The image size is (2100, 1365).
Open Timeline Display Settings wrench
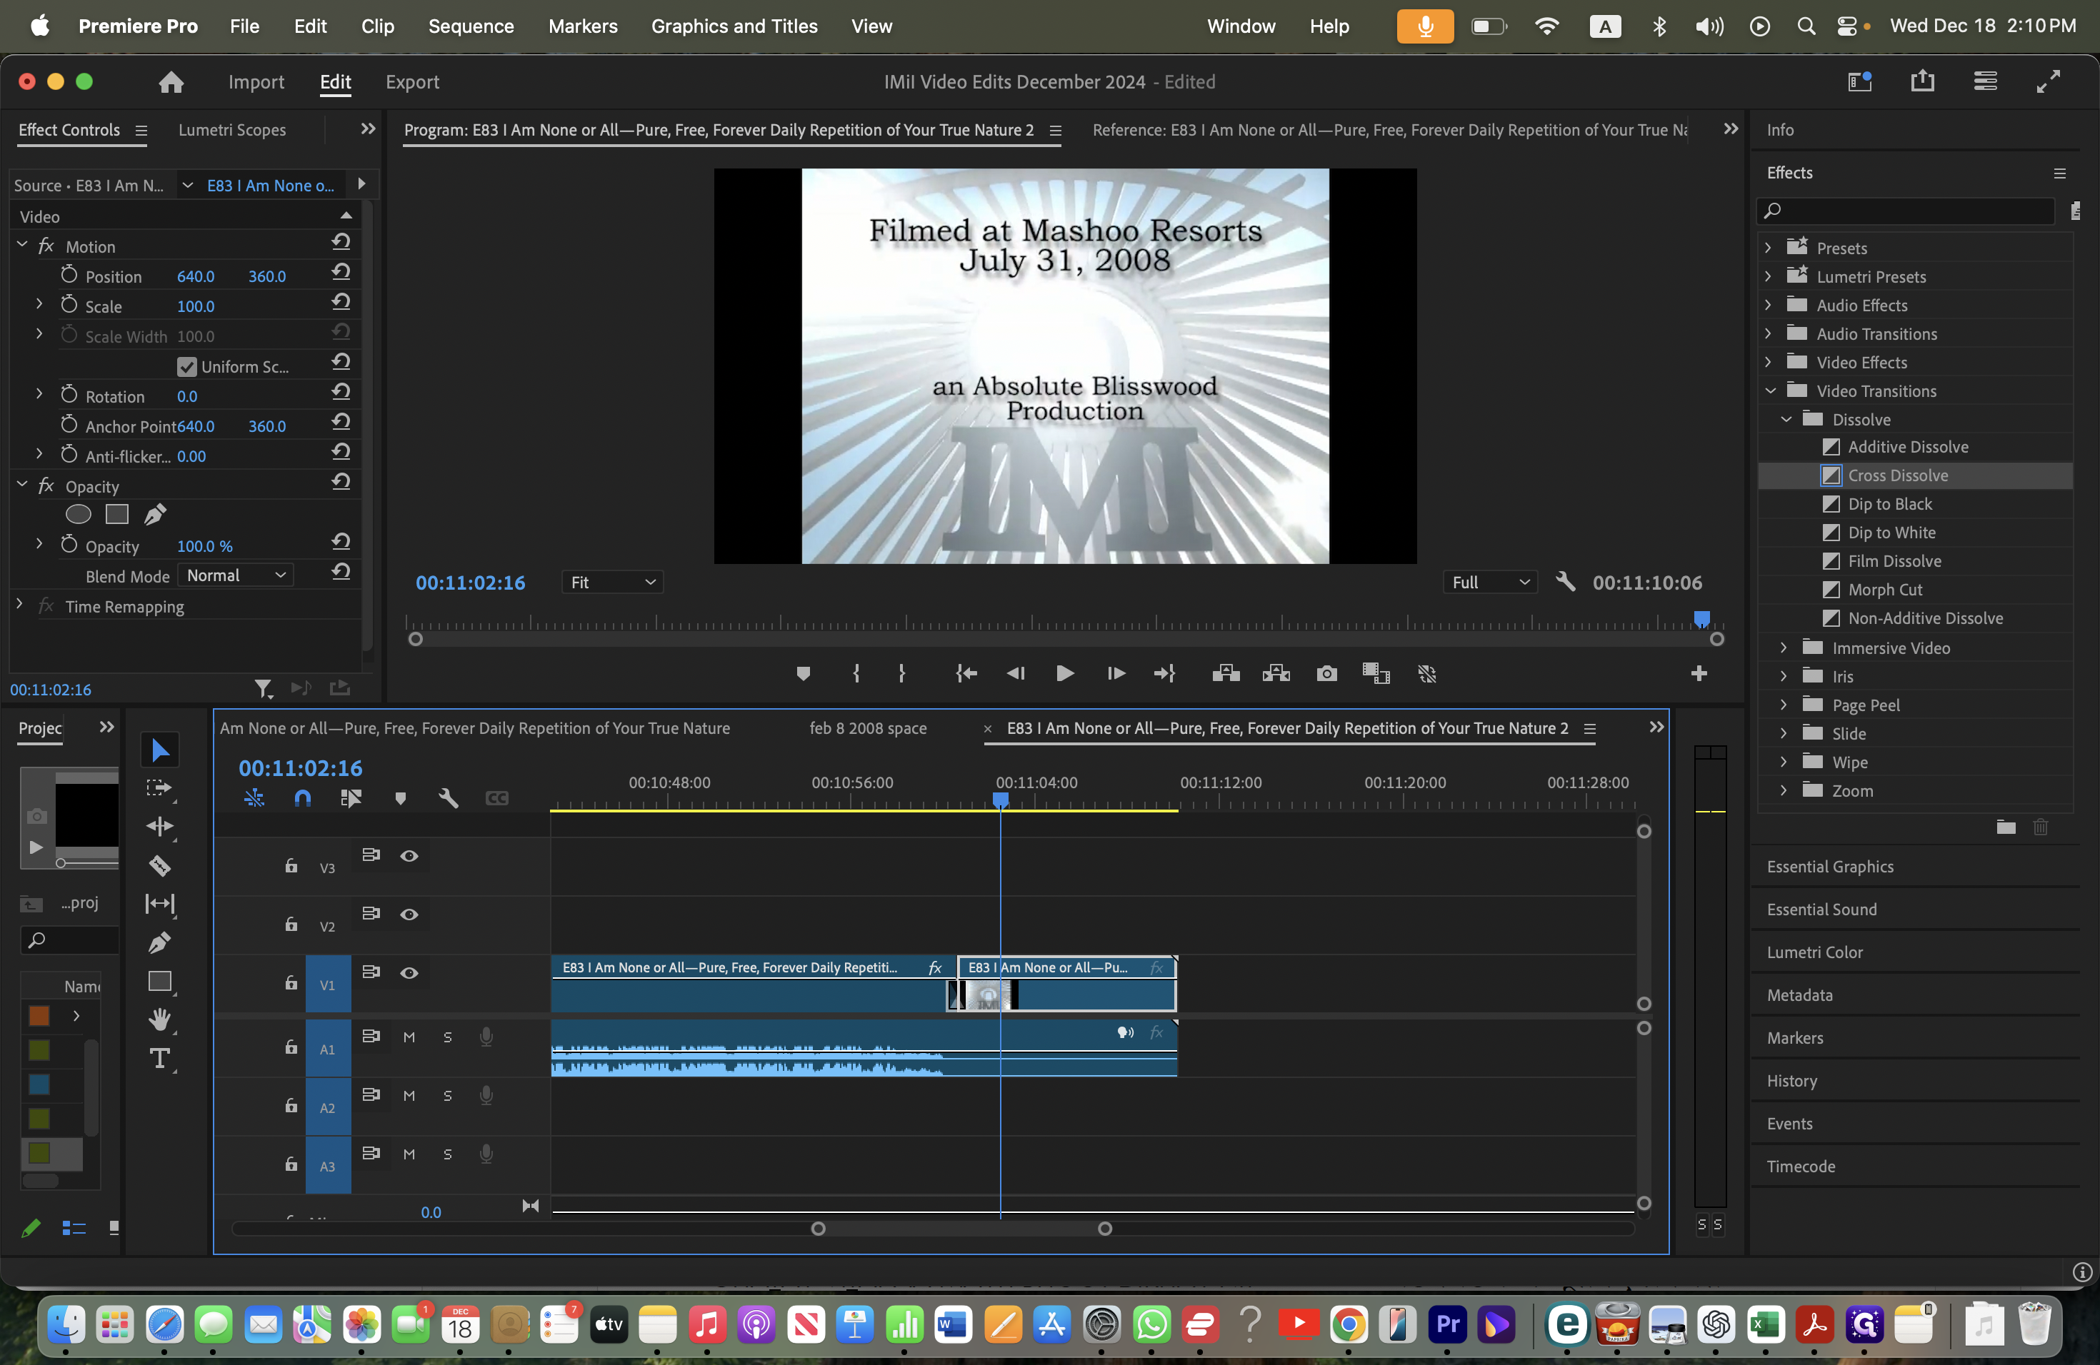click(x=449, y=798)
